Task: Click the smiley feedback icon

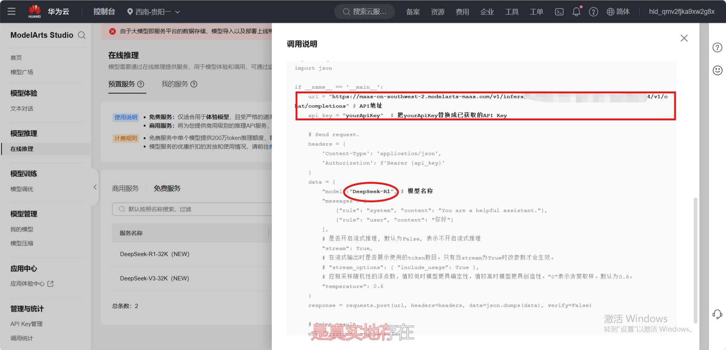Action: [x=717, y=71]
